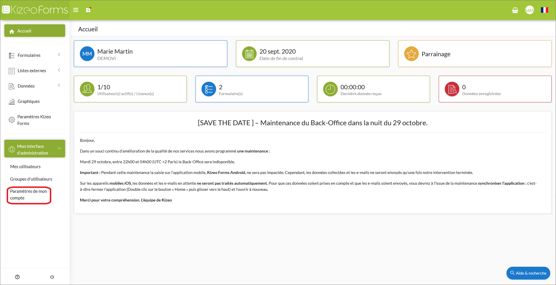Click the blue MM avatar circle

pos(87,54)
